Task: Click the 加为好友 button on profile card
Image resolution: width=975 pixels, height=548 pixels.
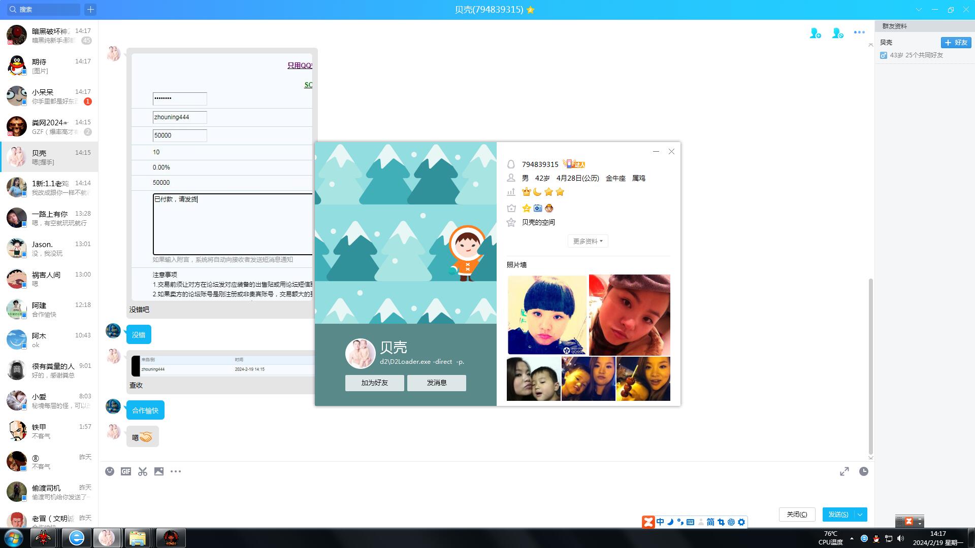Action: [x=374, y=383]
